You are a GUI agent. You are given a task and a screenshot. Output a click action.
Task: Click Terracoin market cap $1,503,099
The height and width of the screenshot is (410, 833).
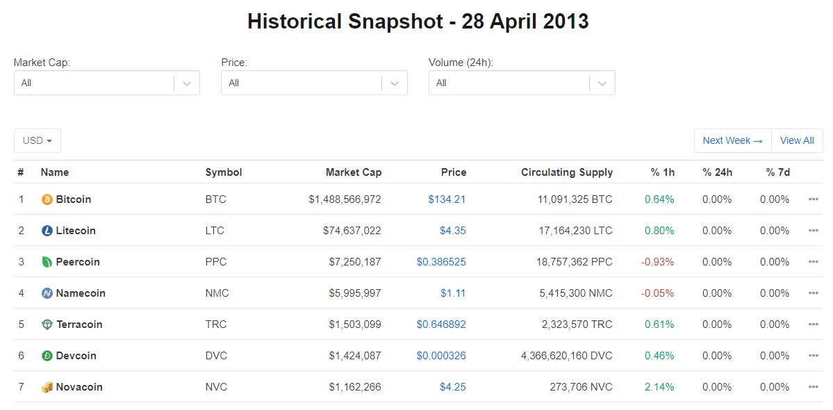click(x=355, y=325)
